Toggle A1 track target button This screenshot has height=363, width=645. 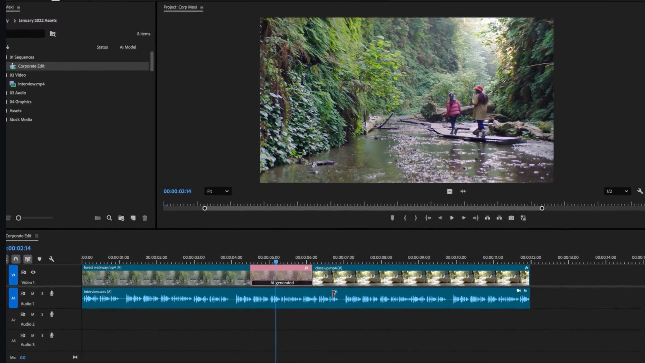[13, 298]
